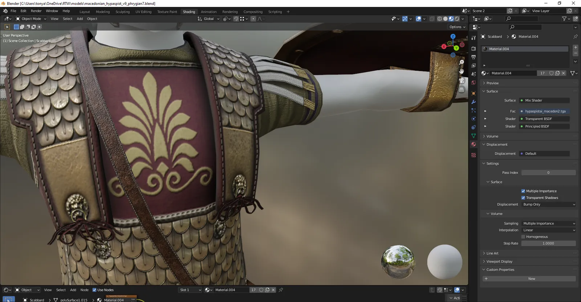
Task: Click the fake user shield icon in properties
Action: [x=551, y=73]
